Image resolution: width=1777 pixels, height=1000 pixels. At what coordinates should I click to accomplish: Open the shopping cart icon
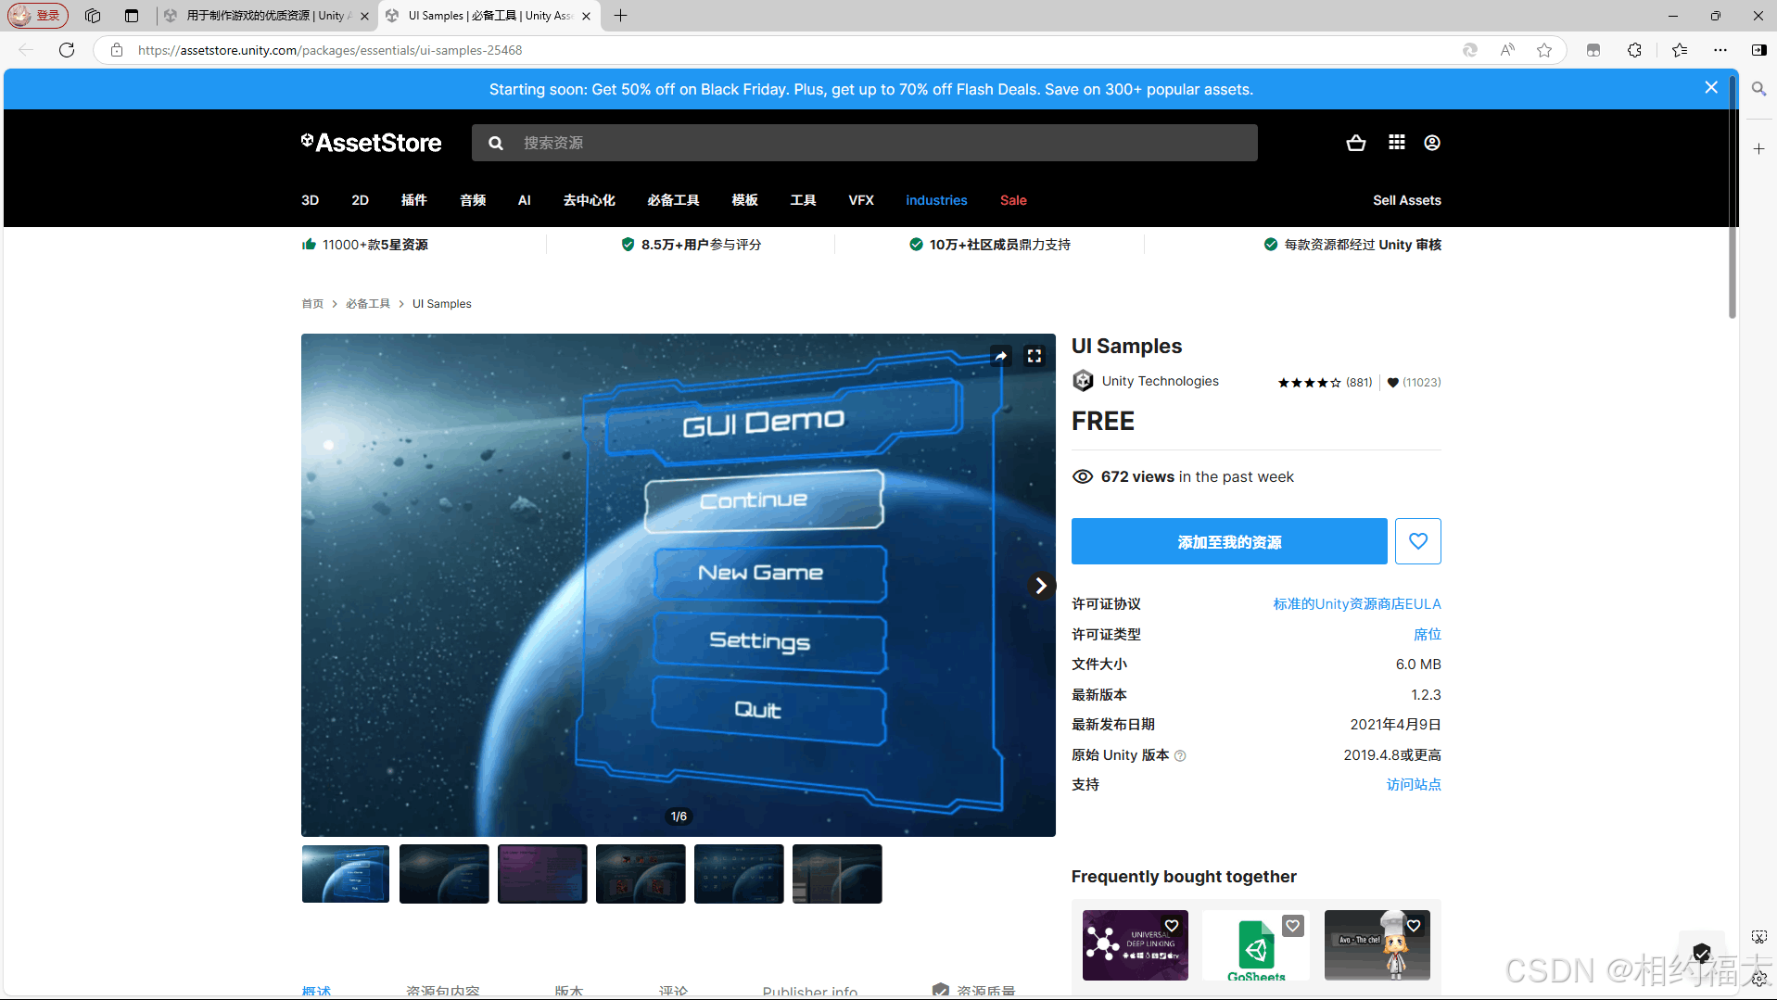click(1355, 143)
